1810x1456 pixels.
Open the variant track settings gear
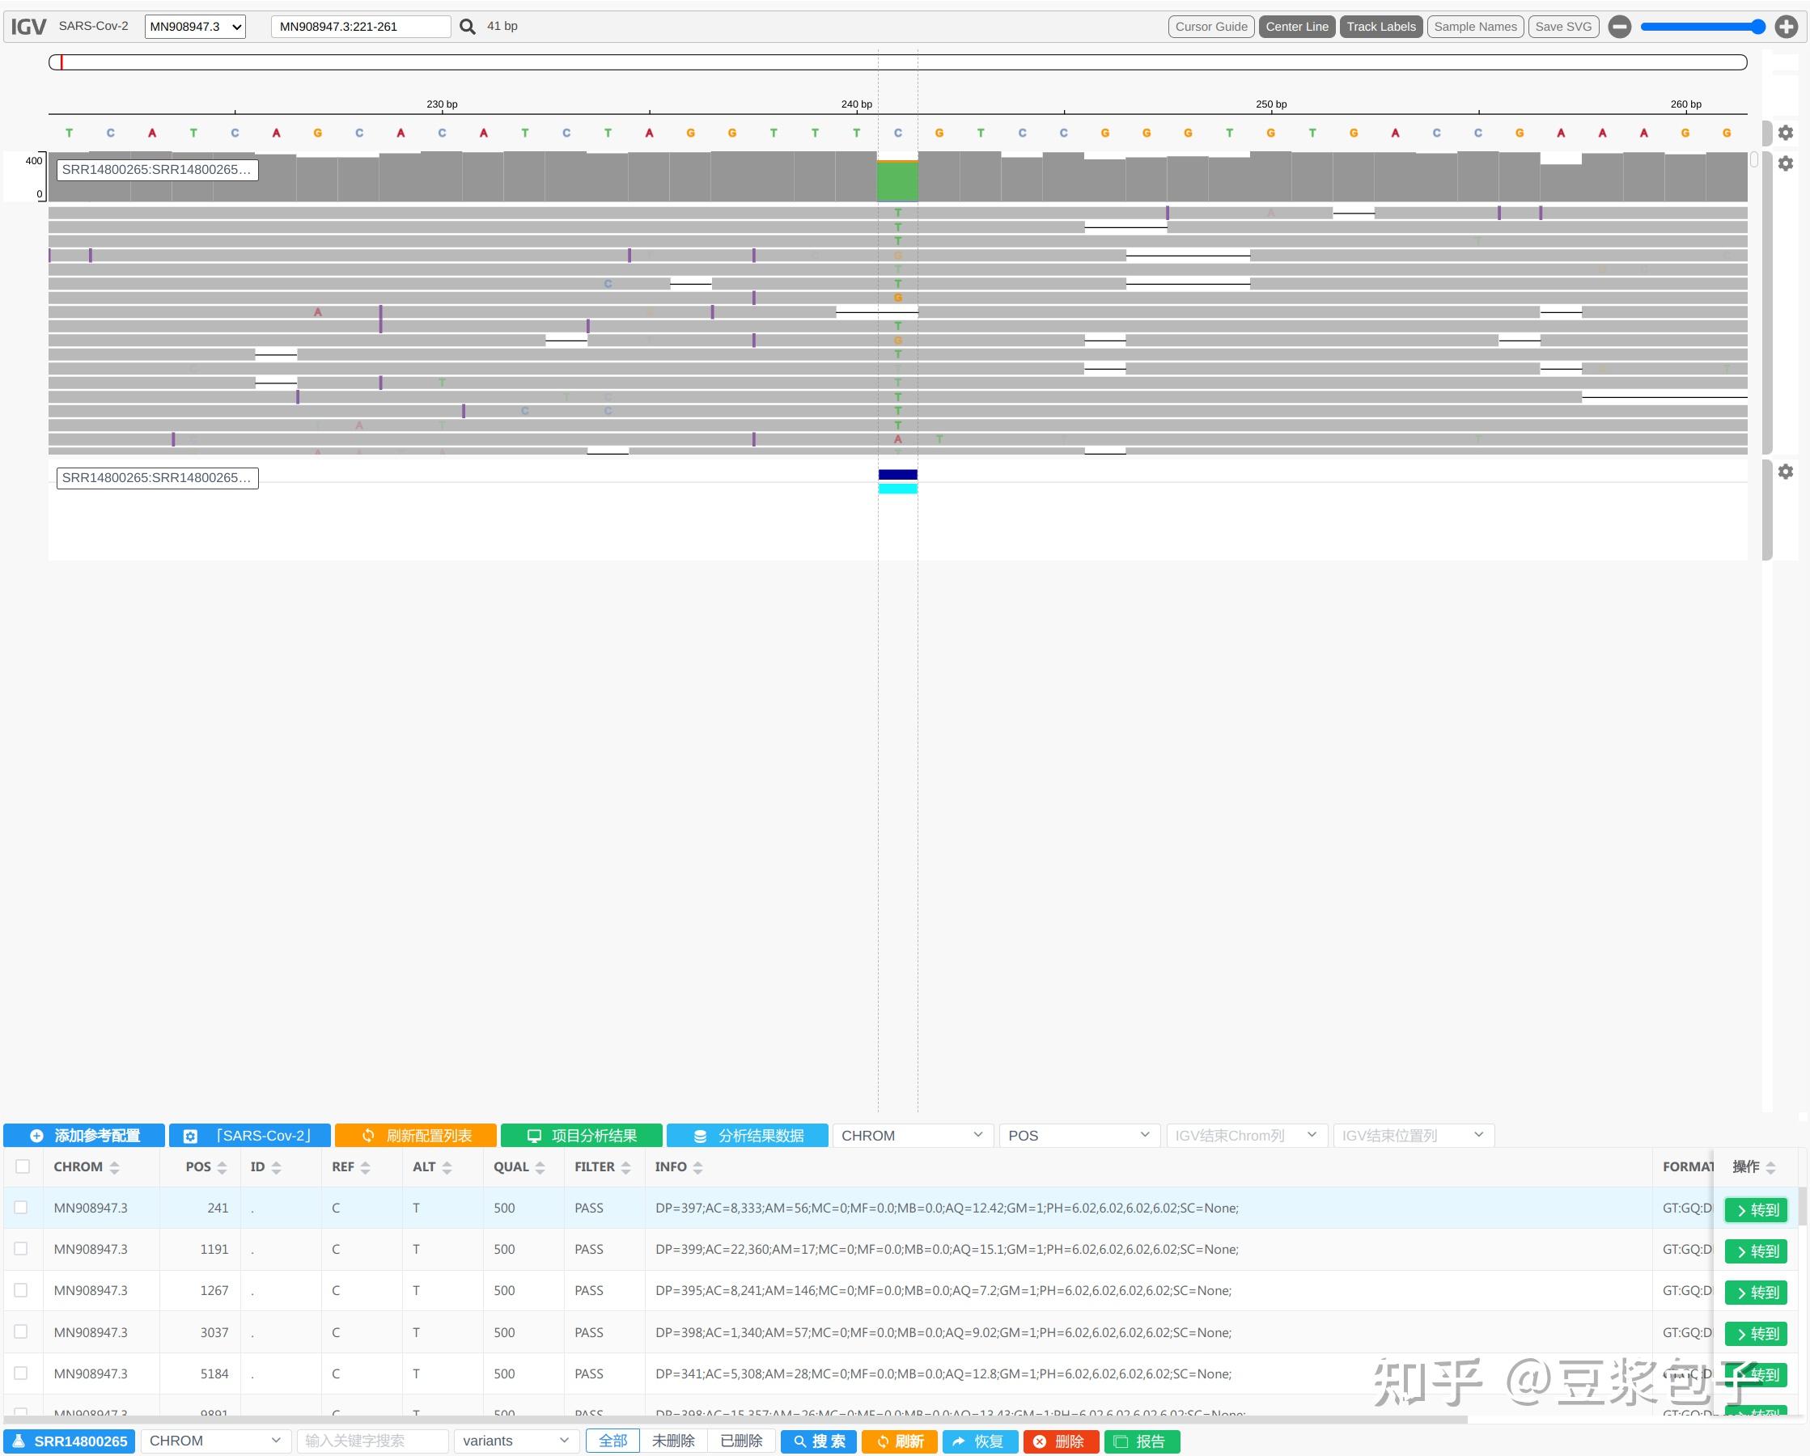[1786, 472]
